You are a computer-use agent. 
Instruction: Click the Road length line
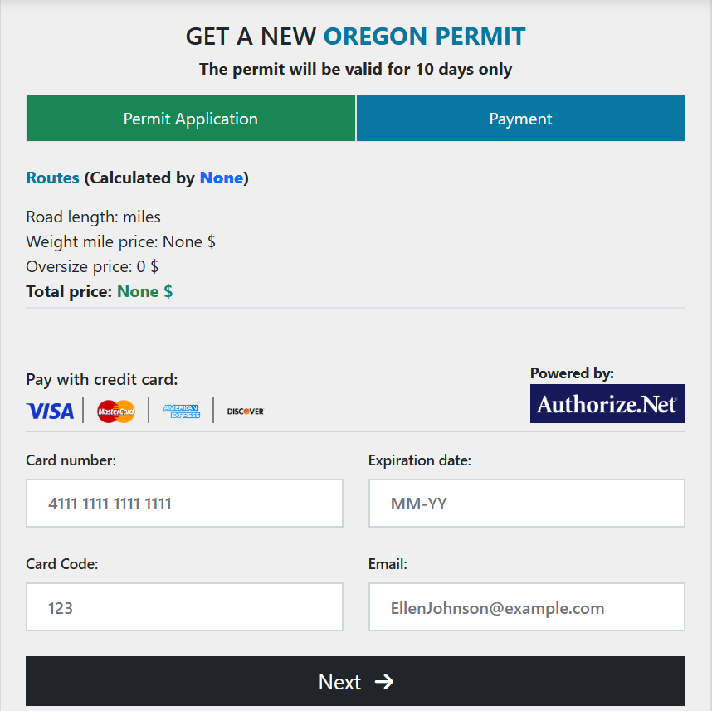coord(93,217)
